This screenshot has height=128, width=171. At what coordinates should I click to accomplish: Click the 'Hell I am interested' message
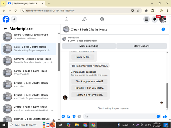pyautogui.click(x=89, y=66)
